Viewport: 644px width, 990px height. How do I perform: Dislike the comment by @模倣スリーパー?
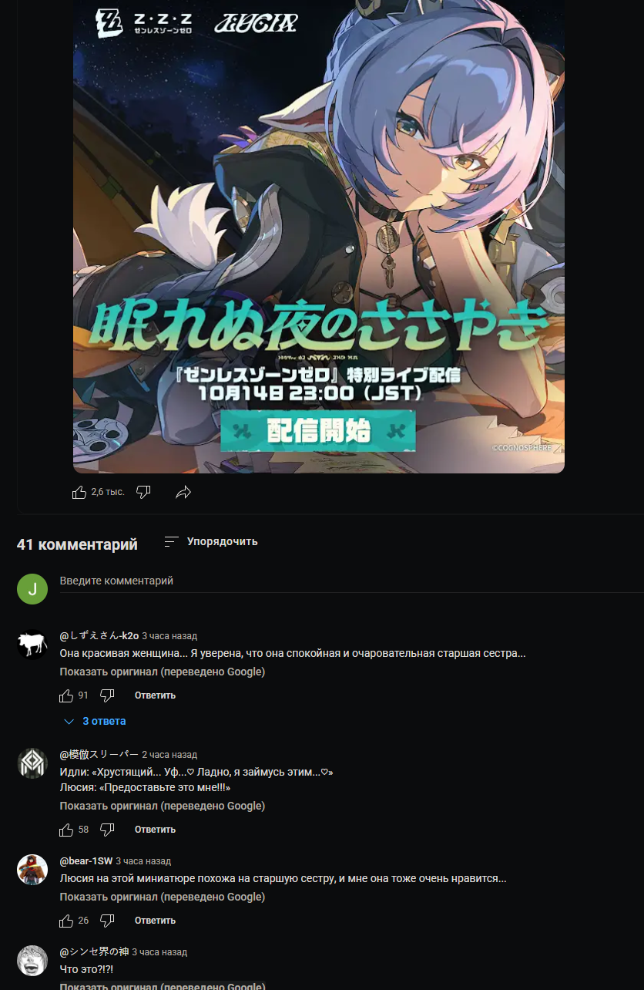[108, 830]
